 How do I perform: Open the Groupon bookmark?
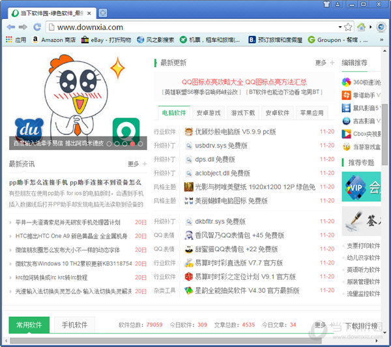point(338,40)
